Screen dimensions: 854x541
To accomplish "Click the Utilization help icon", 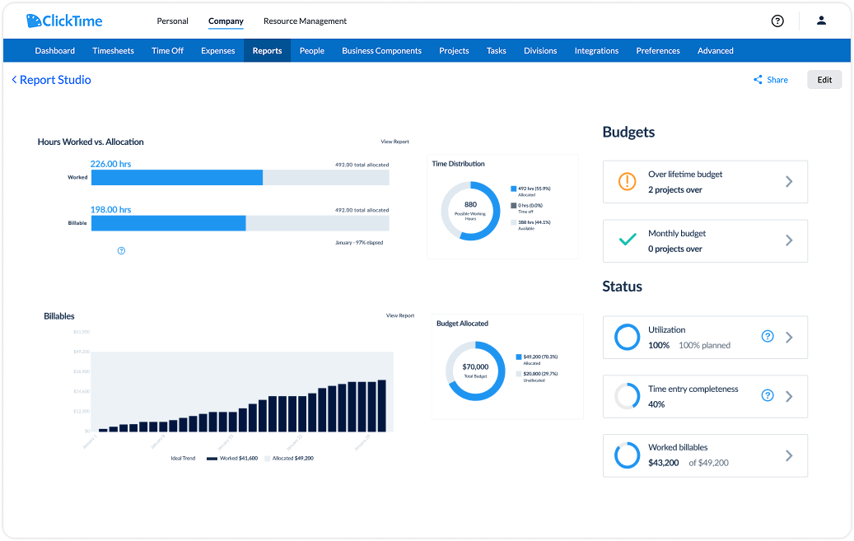I will click(x=768, y=337).
